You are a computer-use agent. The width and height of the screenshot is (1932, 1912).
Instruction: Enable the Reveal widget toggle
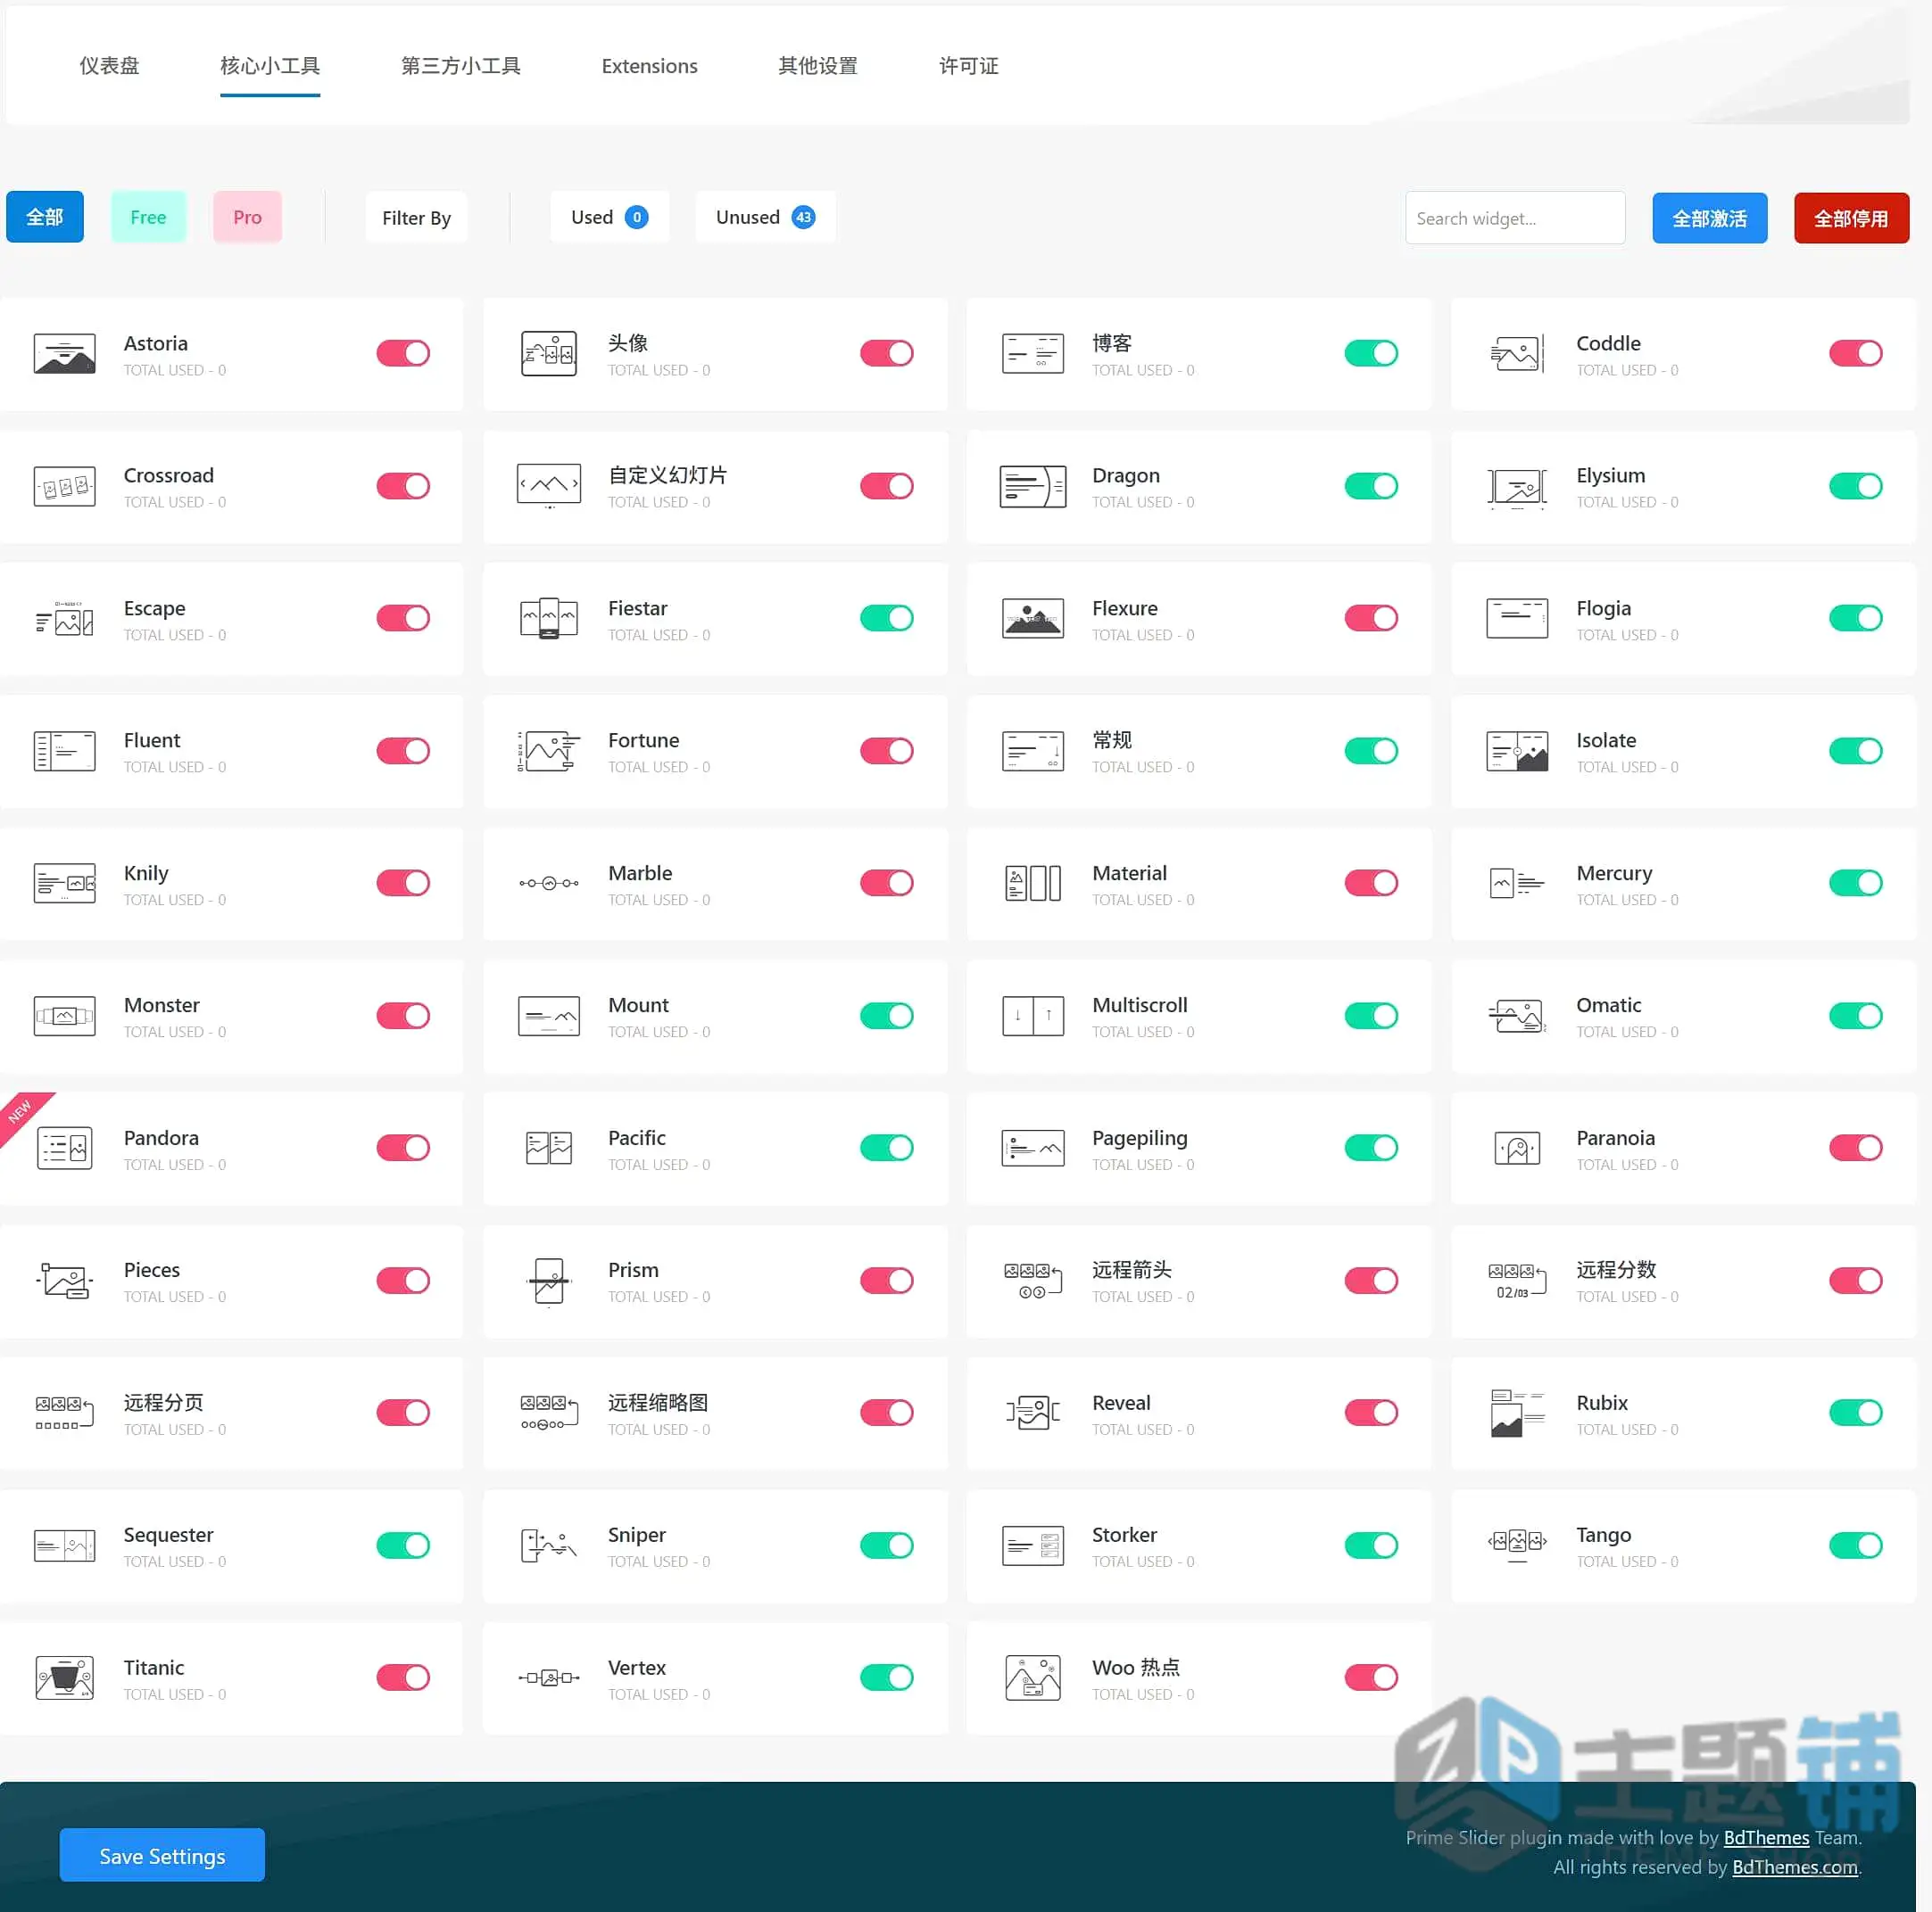(1371, 1413)
